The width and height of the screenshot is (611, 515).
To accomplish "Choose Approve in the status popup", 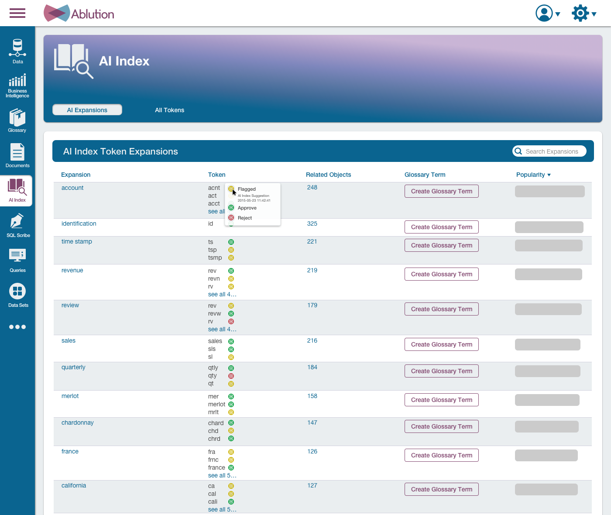I will pyautogui.click(x=247, y=208).
